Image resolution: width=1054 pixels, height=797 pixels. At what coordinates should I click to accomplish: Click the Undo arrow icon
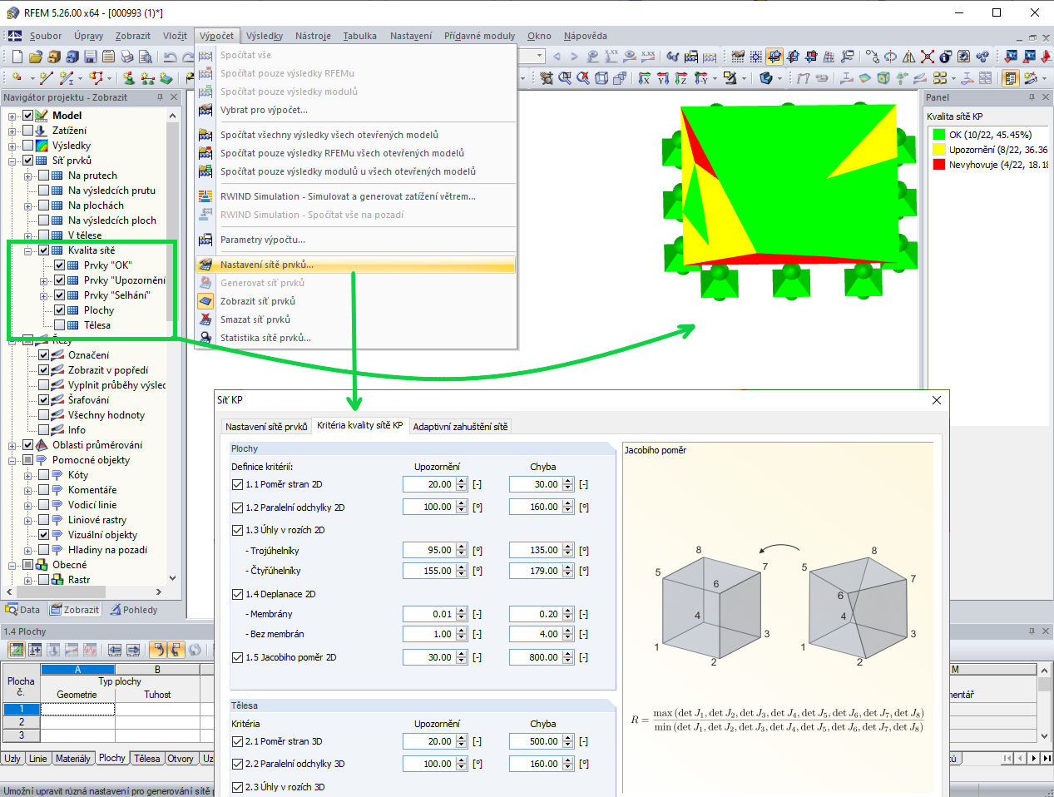coord(171,57)
